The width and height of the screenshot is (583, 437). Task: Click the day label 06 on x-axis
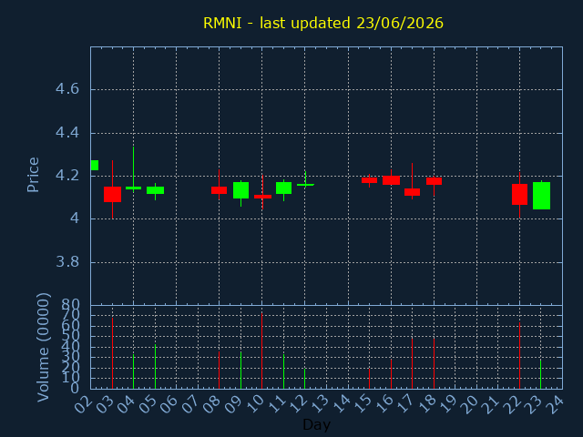click(x=169, y=404)
